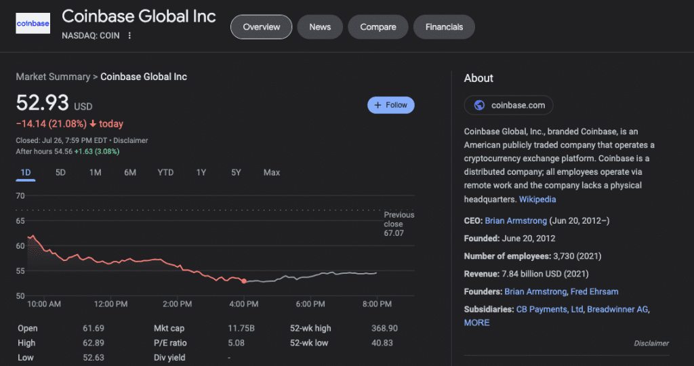694x366 pixels.
Task: Open the Brian Armstrong CEO link
Action: coord(516,220)
